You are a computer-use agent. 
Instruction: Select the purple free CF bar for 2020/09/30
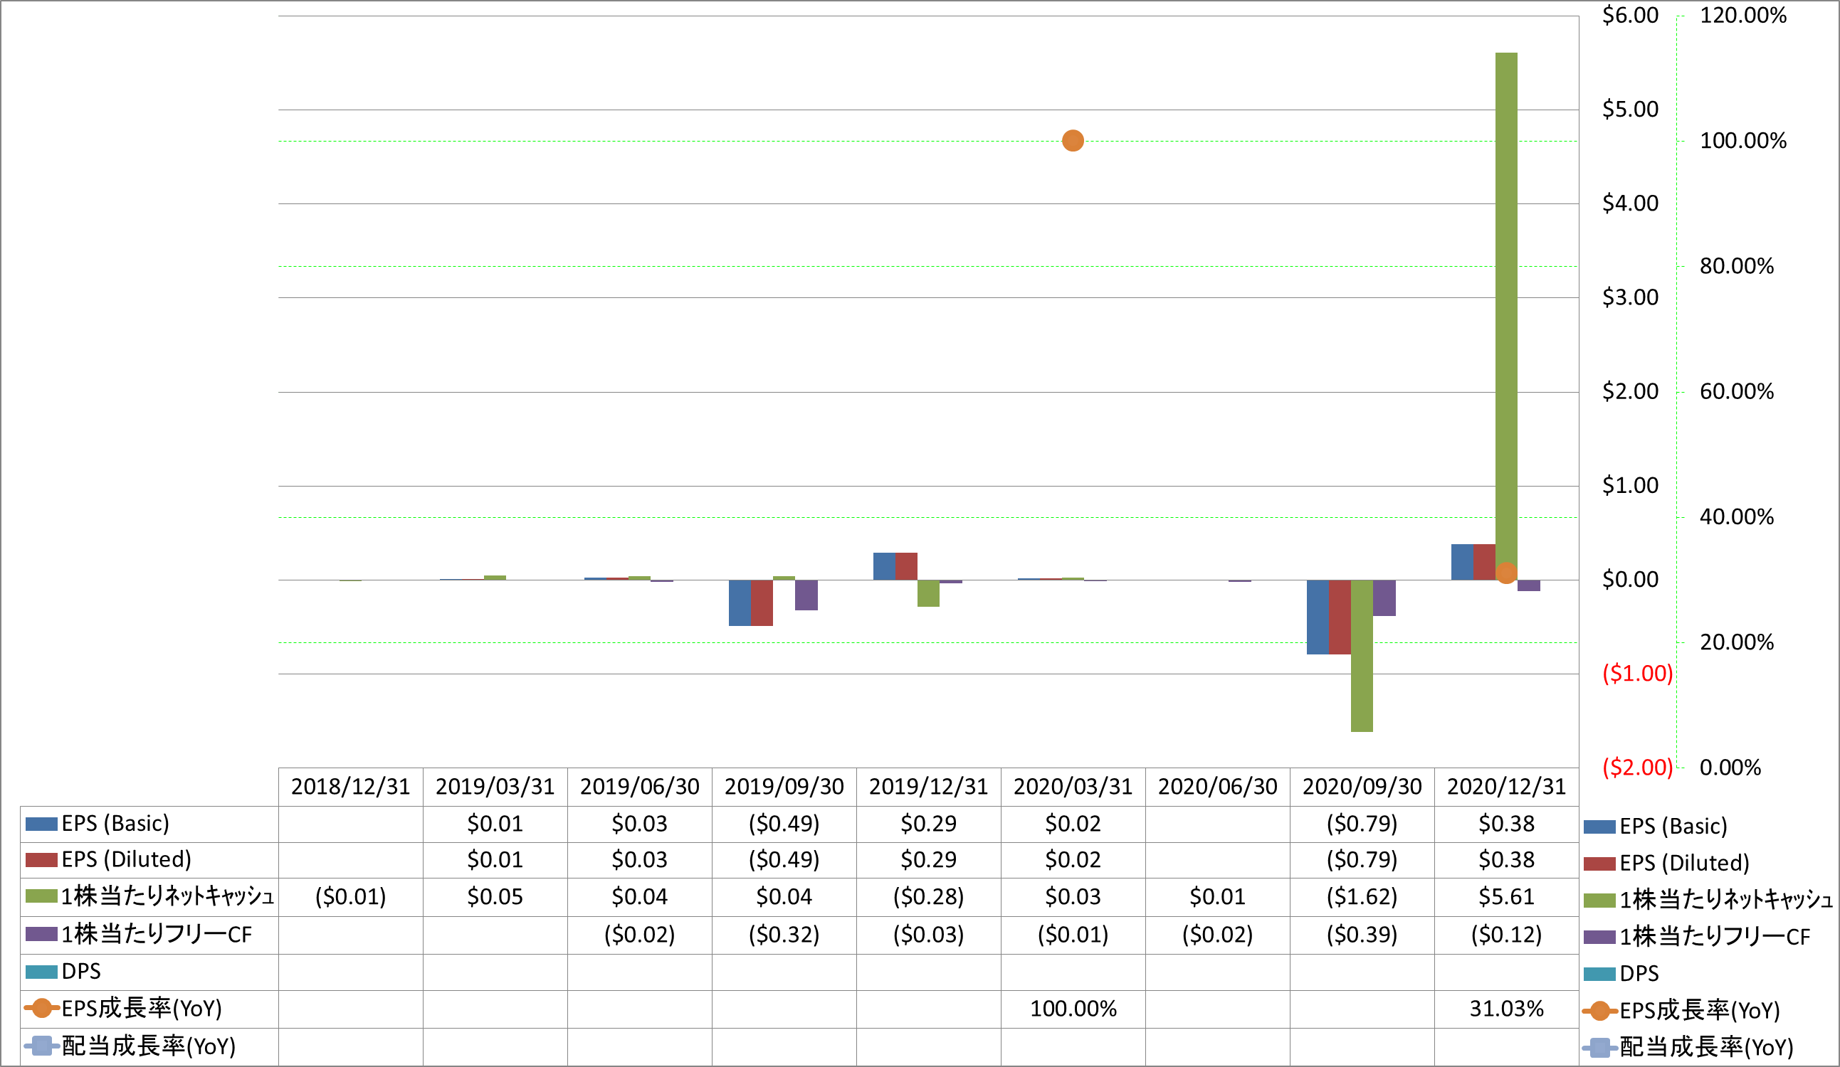click(1384, 598)
